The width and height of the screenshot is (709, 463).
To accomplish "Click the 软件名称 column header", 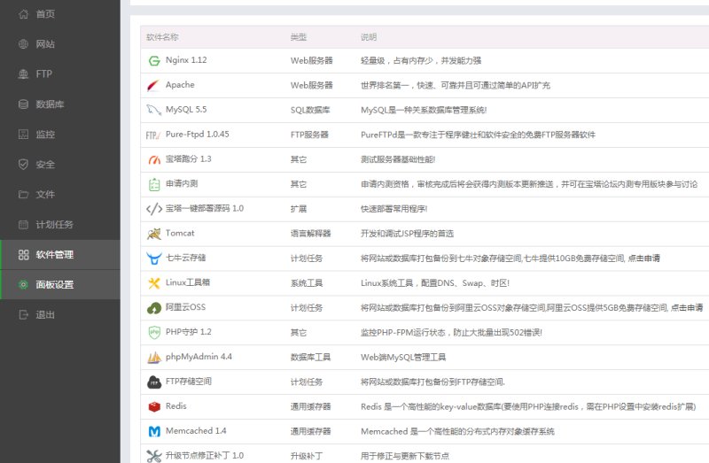I will click(x=162, y=37).
